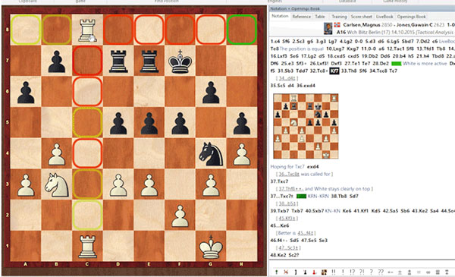The height and width of the screenshot is (277, 455).
Task: Open the Openings Book tab
Action: (411, 17)
